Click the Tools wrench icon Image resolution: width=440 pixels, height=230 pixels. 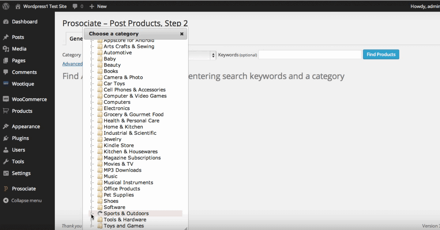[6, 162]
